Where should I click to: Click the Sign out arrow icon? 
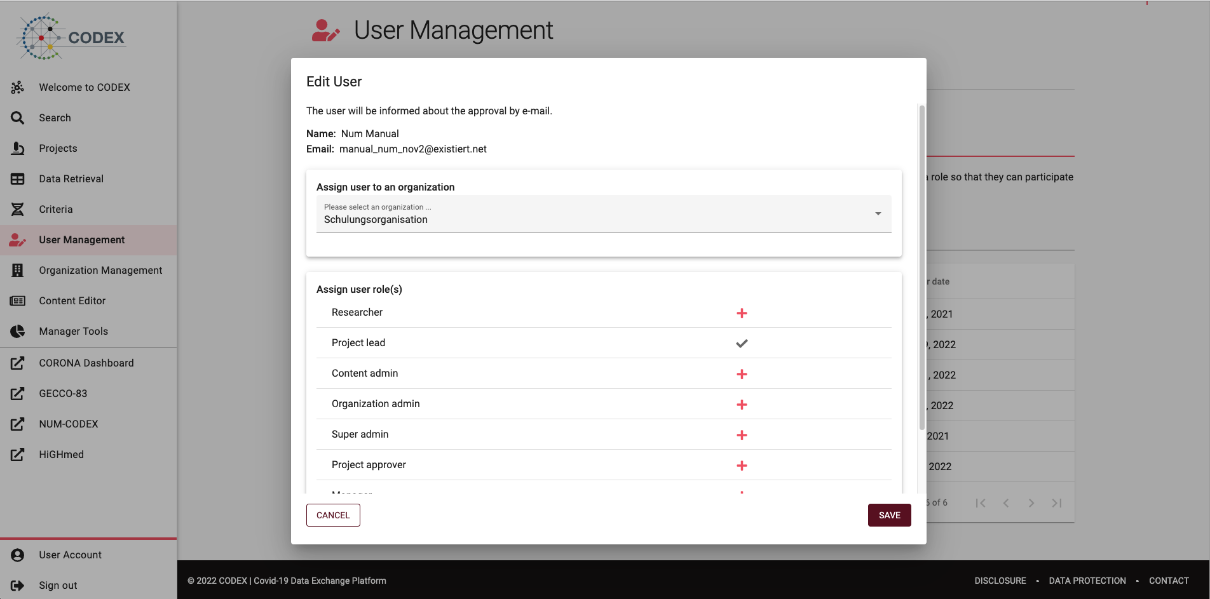(18, 586)
